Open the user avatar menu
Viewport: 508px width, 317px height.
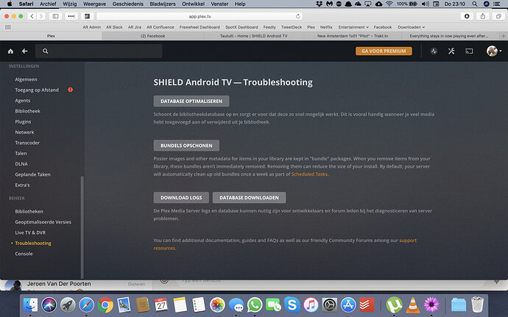[494, 51]
